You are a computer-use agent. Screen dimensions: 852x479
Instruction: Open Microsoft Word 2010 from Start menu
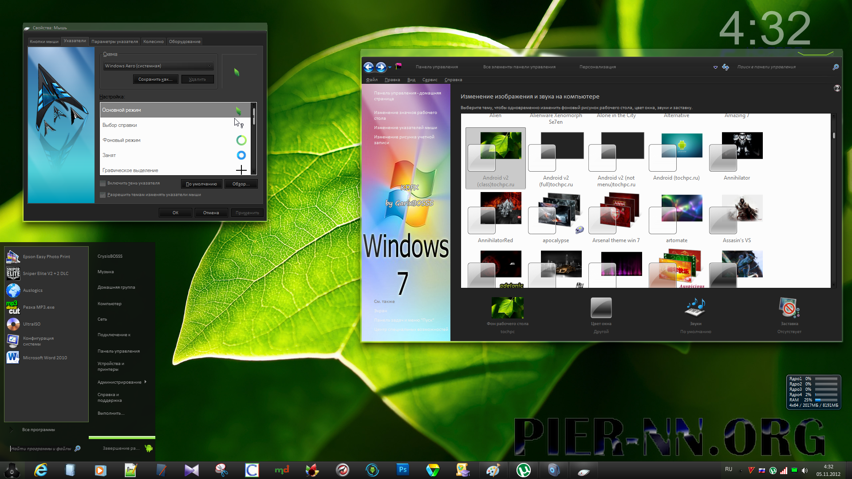pos(47,357)
